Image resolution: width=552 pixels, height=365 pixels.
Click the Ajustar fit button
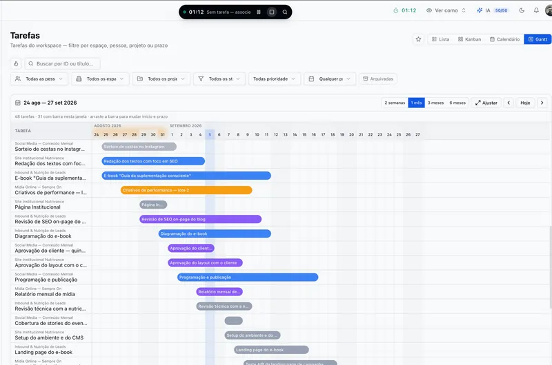pos(486,103)
